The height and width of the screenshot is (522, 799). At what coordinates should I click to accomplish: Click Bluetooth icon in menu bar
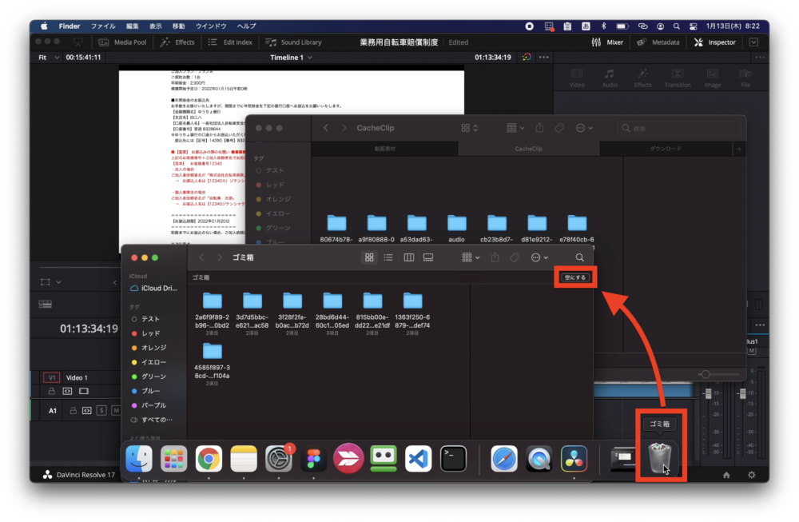point(604,26)
